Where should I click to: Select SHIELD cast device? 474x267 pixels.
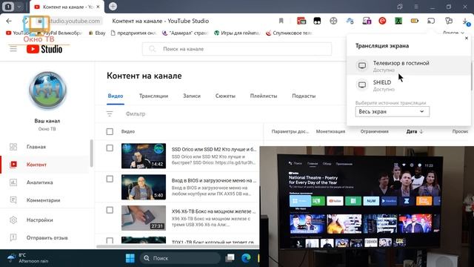pyautogui.click(x=408, y=85)
